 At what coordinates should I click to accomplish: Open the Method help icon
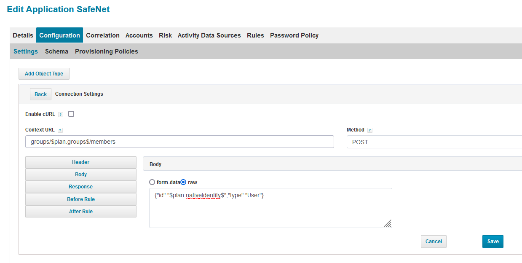(x=370, y=130)
